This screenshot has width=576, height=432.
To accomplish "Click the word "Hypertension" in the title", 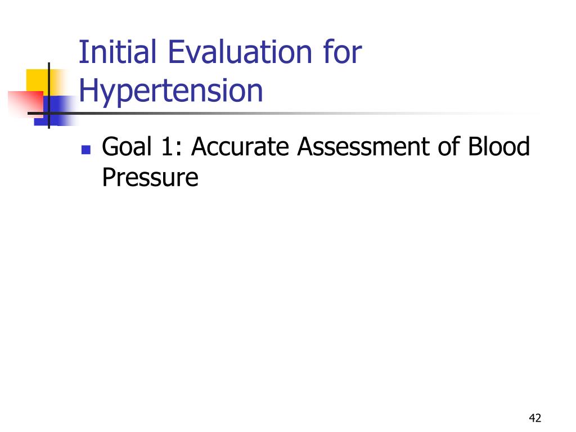I will [x=171, y=91].
